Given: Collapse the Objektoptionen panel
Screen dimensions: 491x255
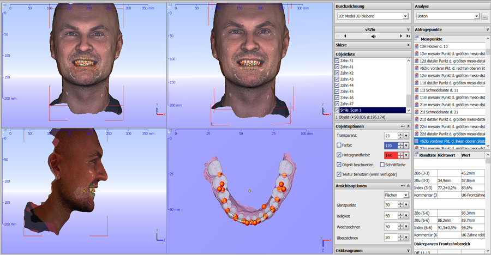Looking at the screenshot, I should click(408, 126).
